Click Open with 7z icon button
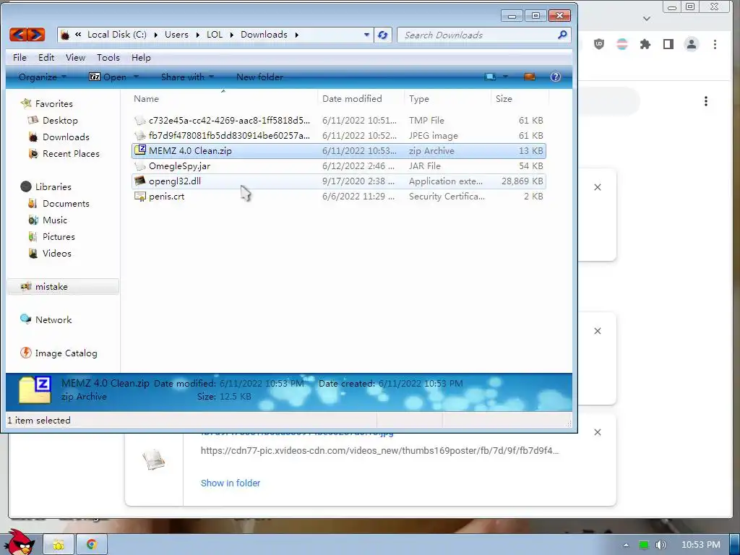Image resolution: width=740 pixels, height=555 pixels. 108,77
